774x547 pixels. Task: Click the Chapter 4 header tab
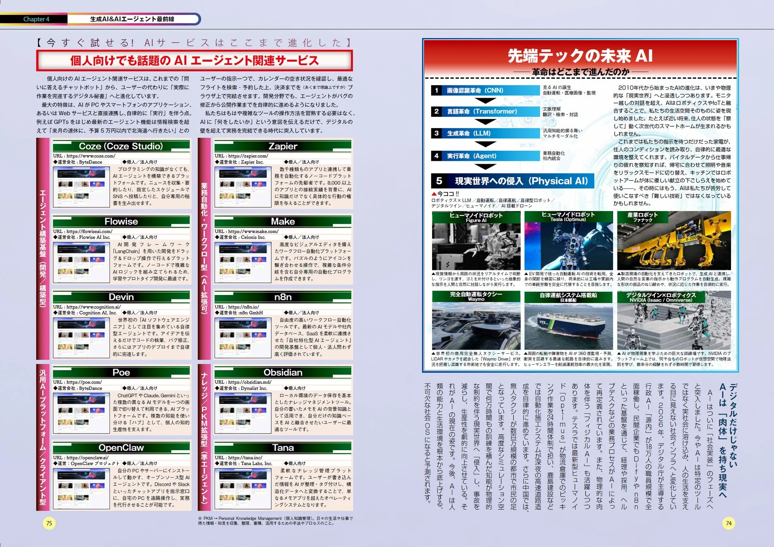(37, 19)
